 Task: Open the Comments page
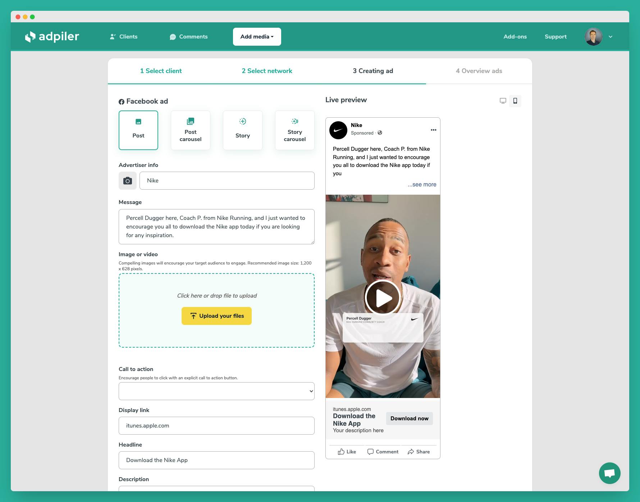(189, 37)
